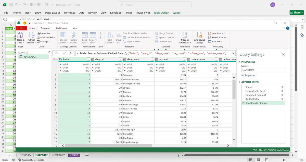Viewport: 306px width, 162px height.
Task: Cancel the formula with the X icon
Action: 57,53
